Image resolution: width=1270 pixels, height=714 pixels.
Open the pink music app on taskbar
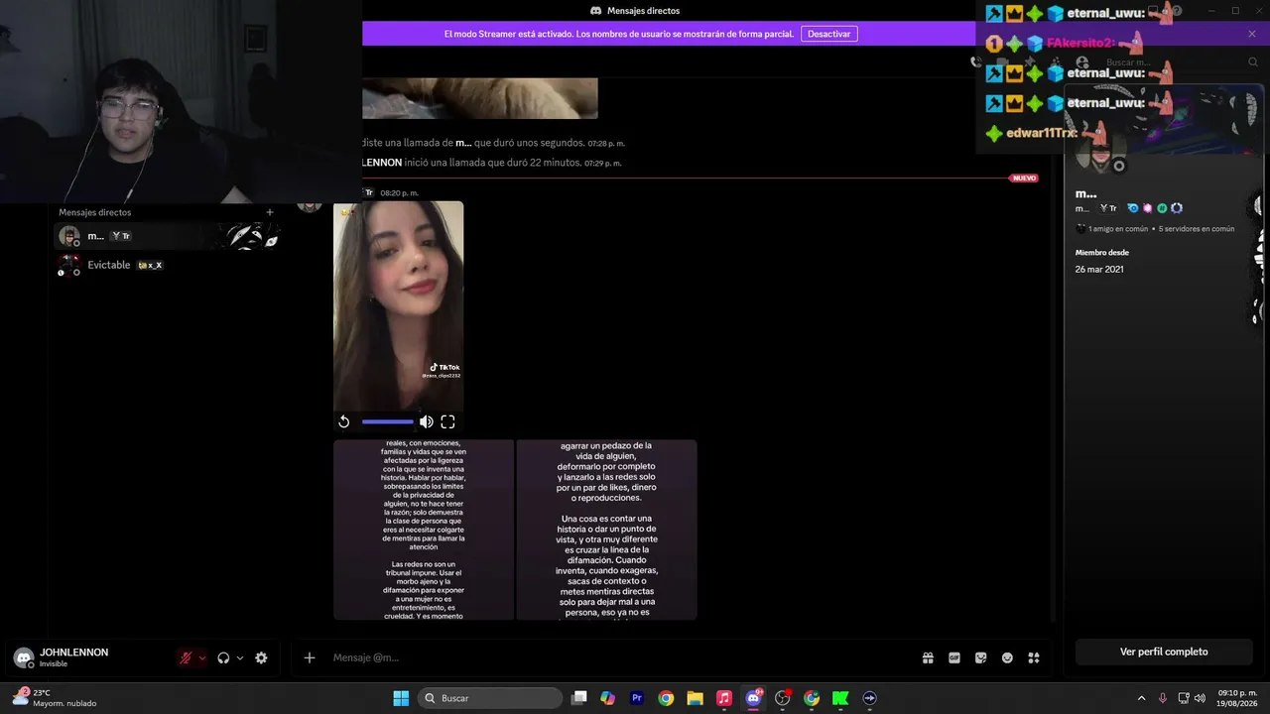pyautogui.click(x=724, y=698)
